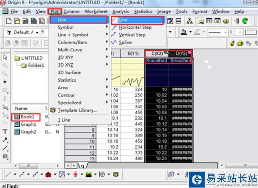Open the Statistics menu in the menu bar

click(143, 11)
